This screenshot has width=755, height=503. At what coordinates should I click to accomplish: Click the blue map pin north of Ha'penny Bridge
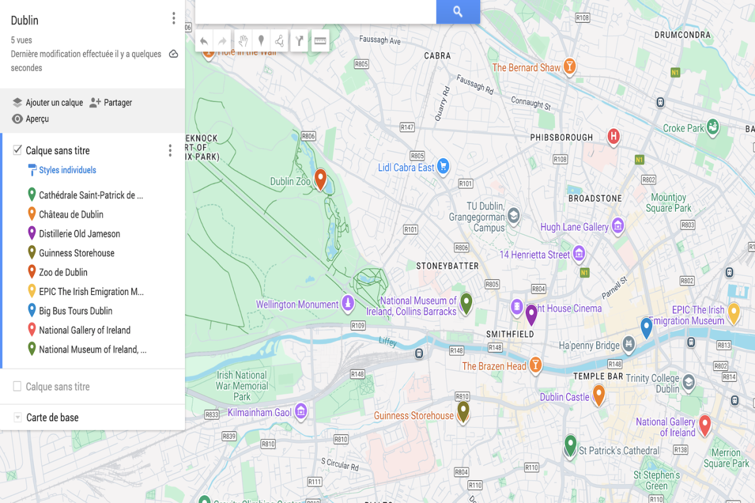646,328
